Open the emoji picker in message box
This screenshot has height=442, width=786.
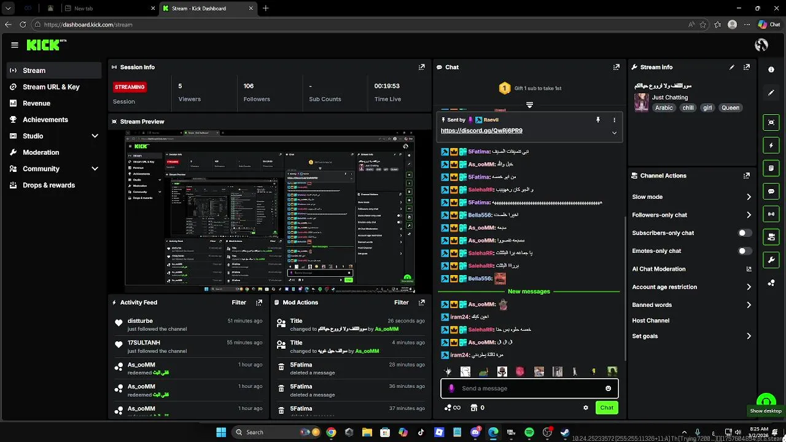click(609, 389)
